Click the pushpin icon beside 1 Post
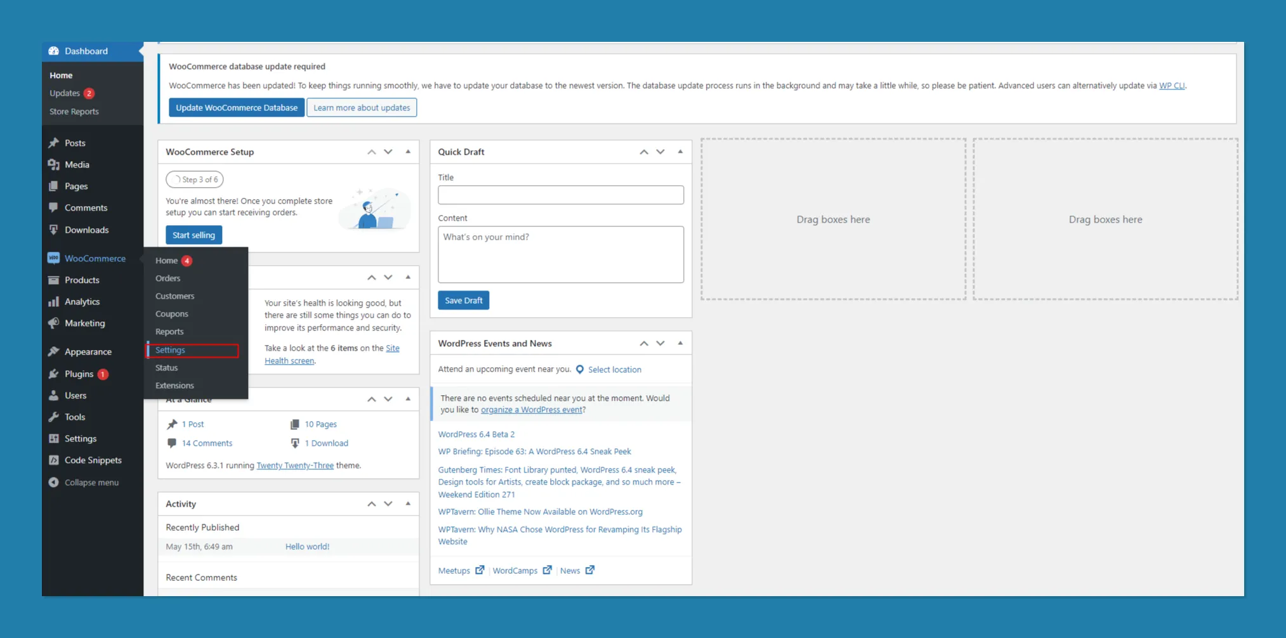The height and width of the screenshot is (638, 1286). tap(172, 424)
